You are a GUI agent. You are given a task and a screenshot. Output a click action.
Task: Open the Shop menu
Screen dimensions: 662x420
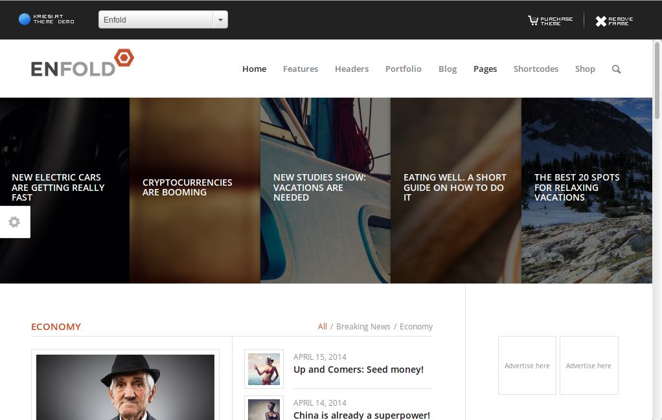pyautogui.click(x=585, y=69)
